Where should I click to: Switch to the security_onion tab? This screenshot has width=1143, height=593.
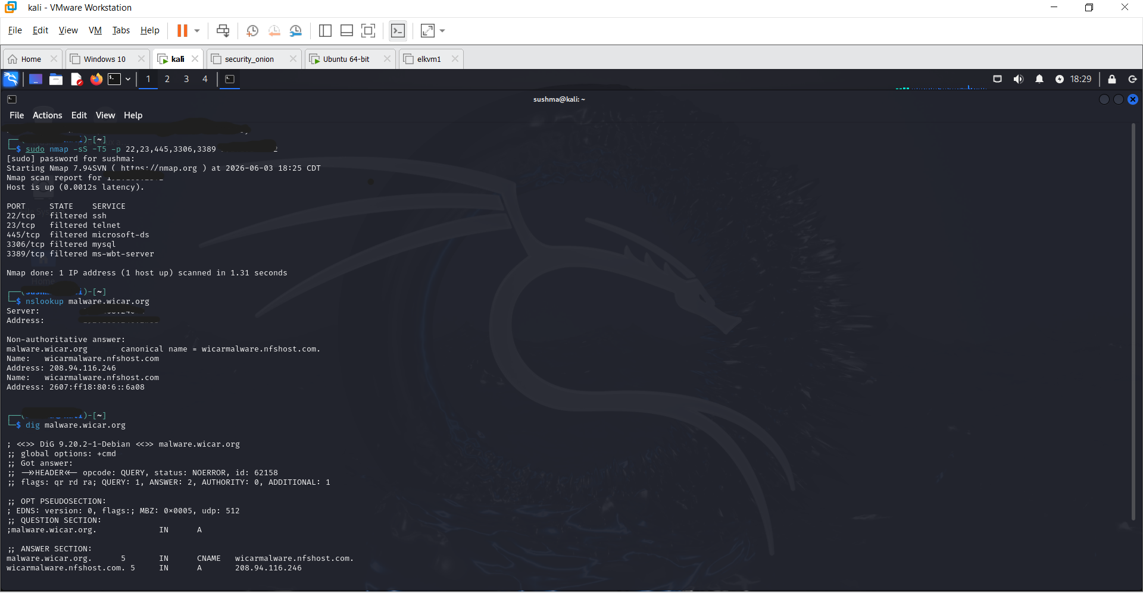point(249,59)
